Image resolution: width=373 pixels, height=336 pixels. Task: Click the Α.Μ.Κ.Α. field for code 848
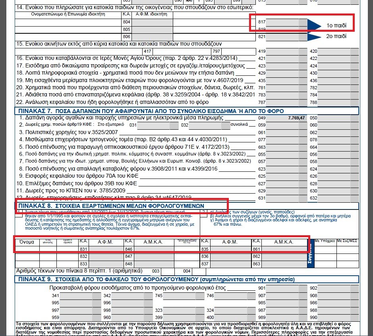[x=154, y=264]
